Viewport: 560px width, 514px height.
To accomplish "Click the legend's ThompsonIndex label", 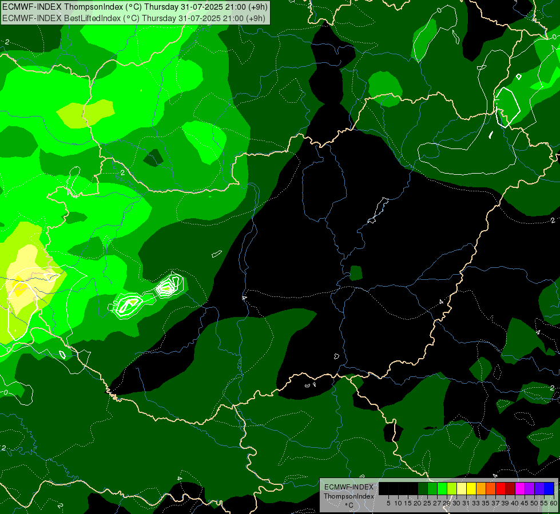I will click(349, 496).
